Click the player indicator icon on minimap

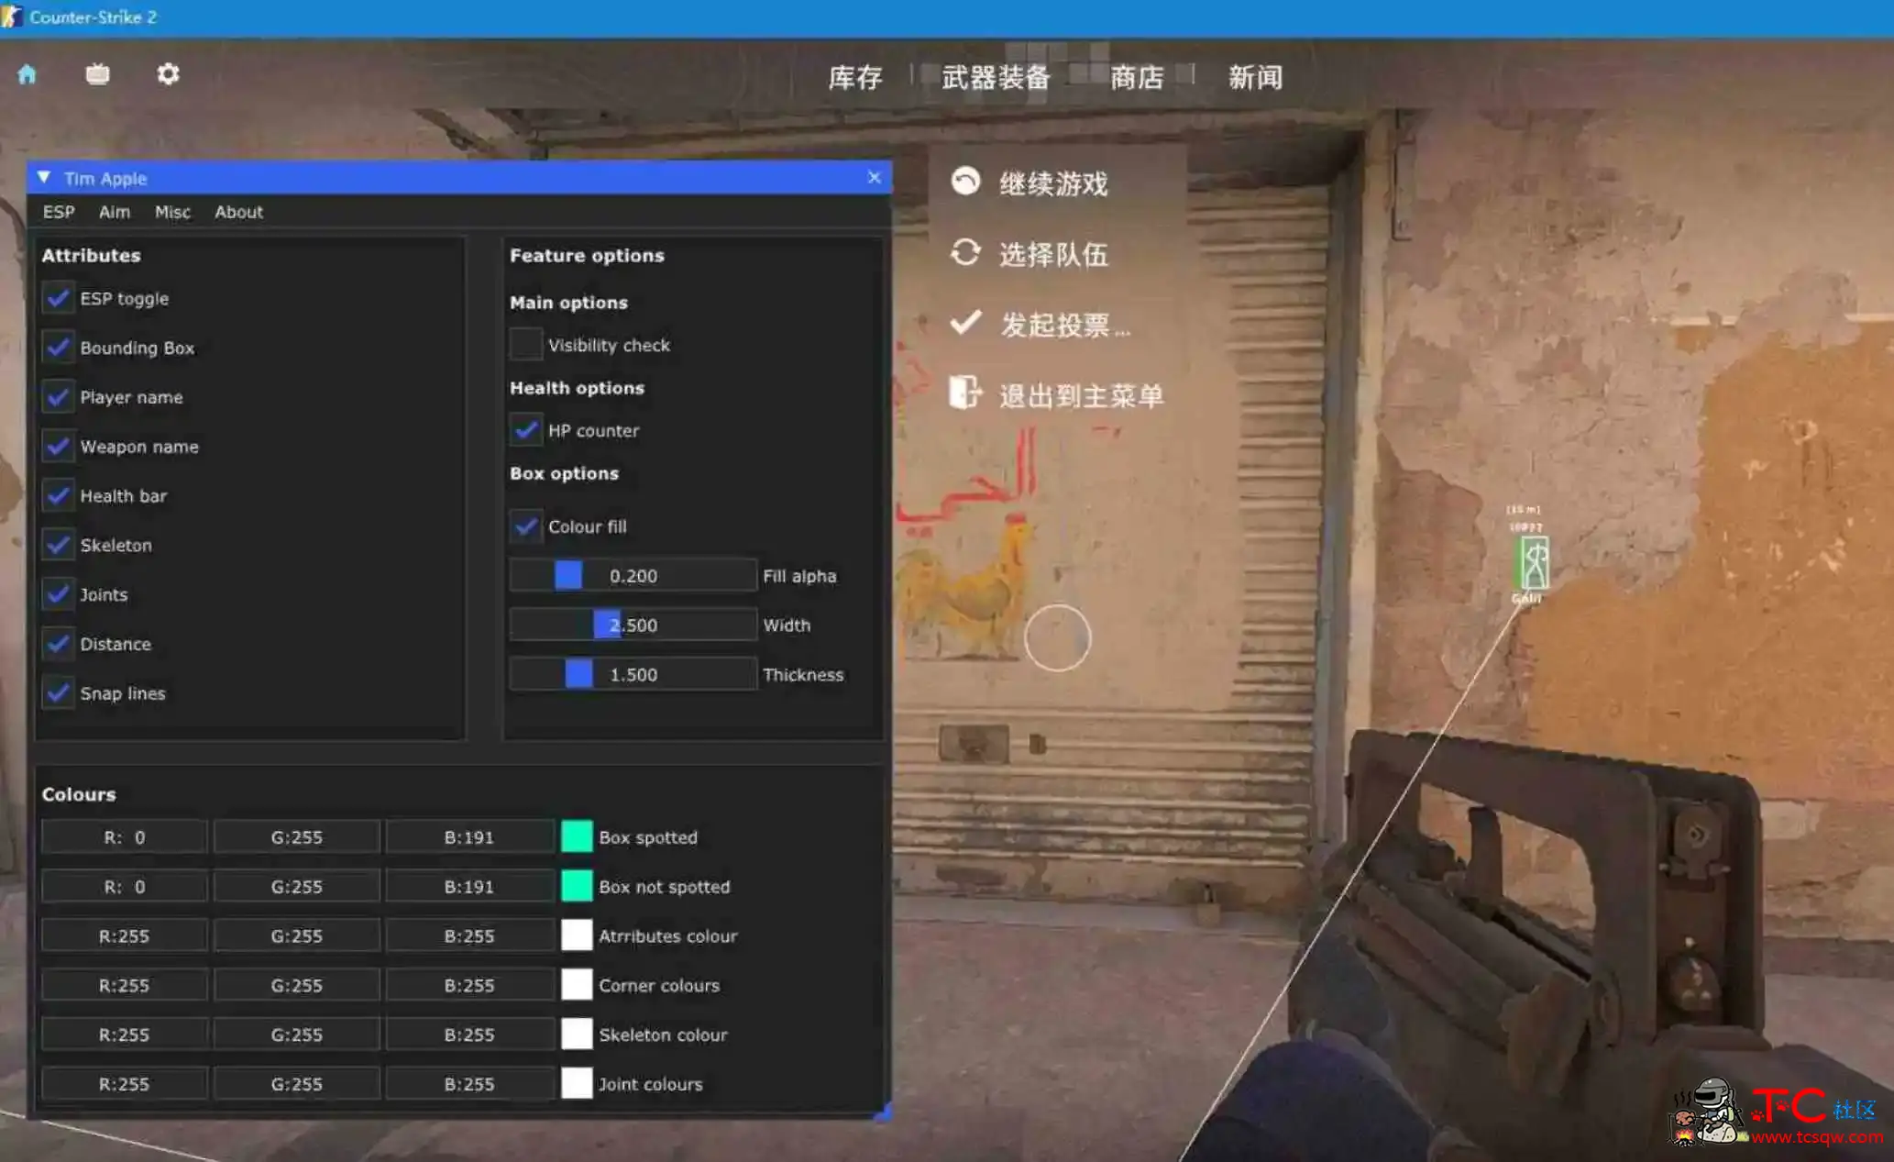[x=1530, y=560]
